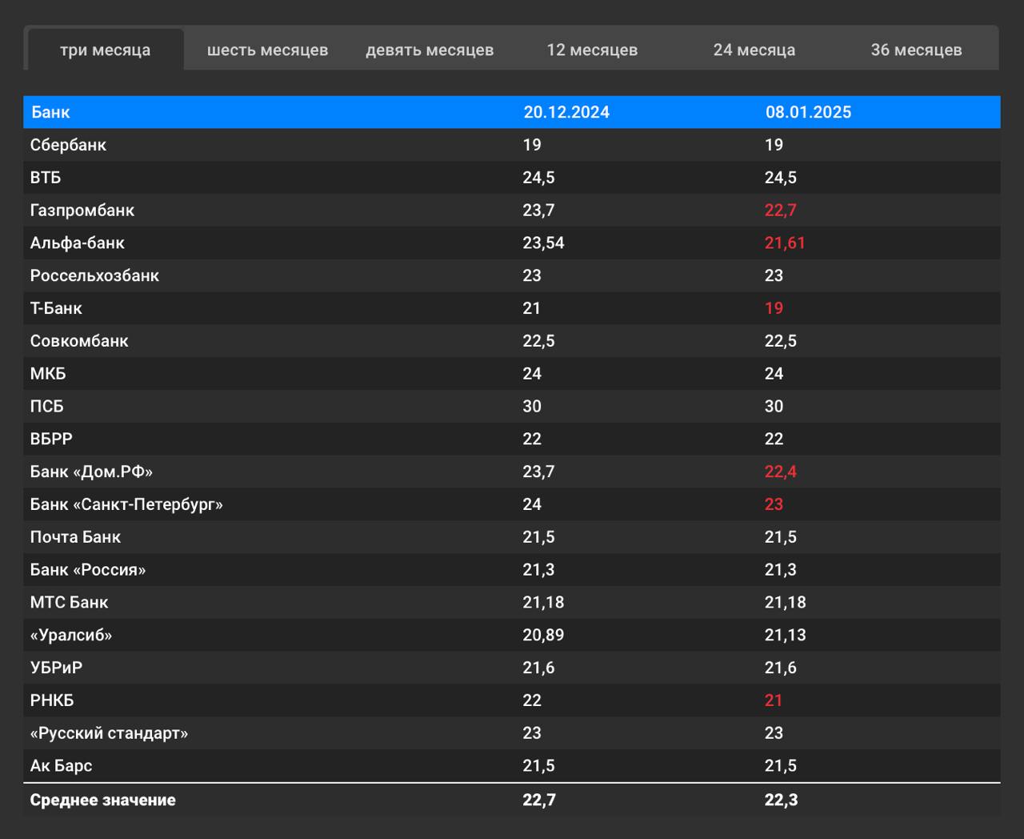Click the average 22,7 December value

(x=539, y=800)
